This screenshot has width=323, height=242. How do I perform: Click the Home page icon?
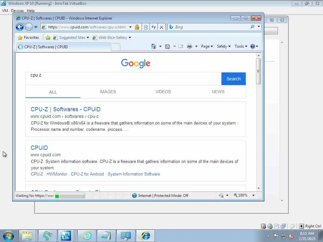(154, 46)
